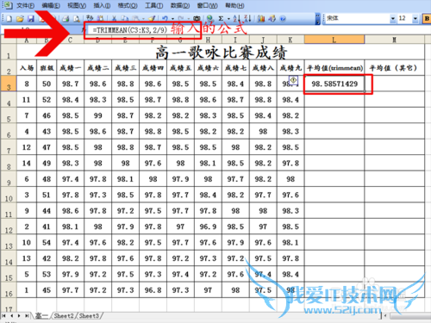Screen dimensions: 431x323
Task: Select cell L3 showing 98.58571429
Action: (x=334, y=84)
